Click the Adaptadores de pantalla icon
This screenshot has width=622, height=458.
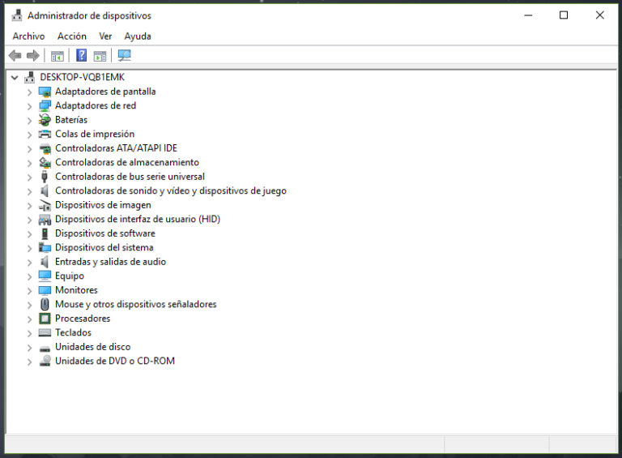click(x=45, y=92)
